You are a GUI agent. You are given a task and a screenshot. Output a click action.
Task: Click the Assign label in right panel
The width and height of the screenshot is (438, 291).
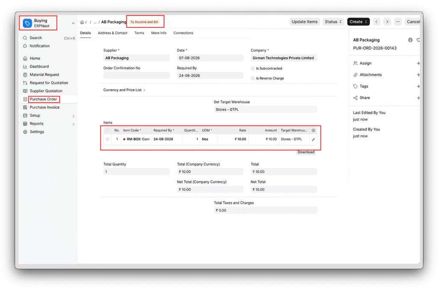point(365,63)
